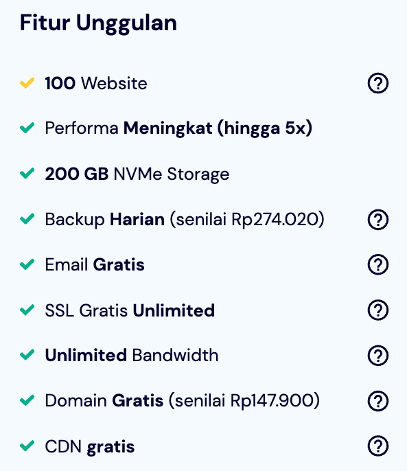Click info icon beside Domain Gratis
The height and width of the screenshot is (471, 407).
[378, 401]
